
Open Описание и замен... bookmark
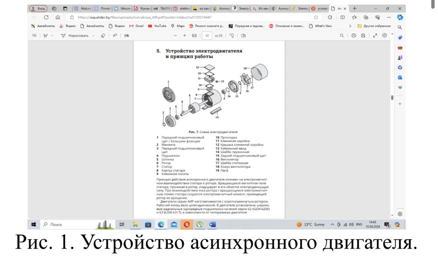(x=286, y=26)
